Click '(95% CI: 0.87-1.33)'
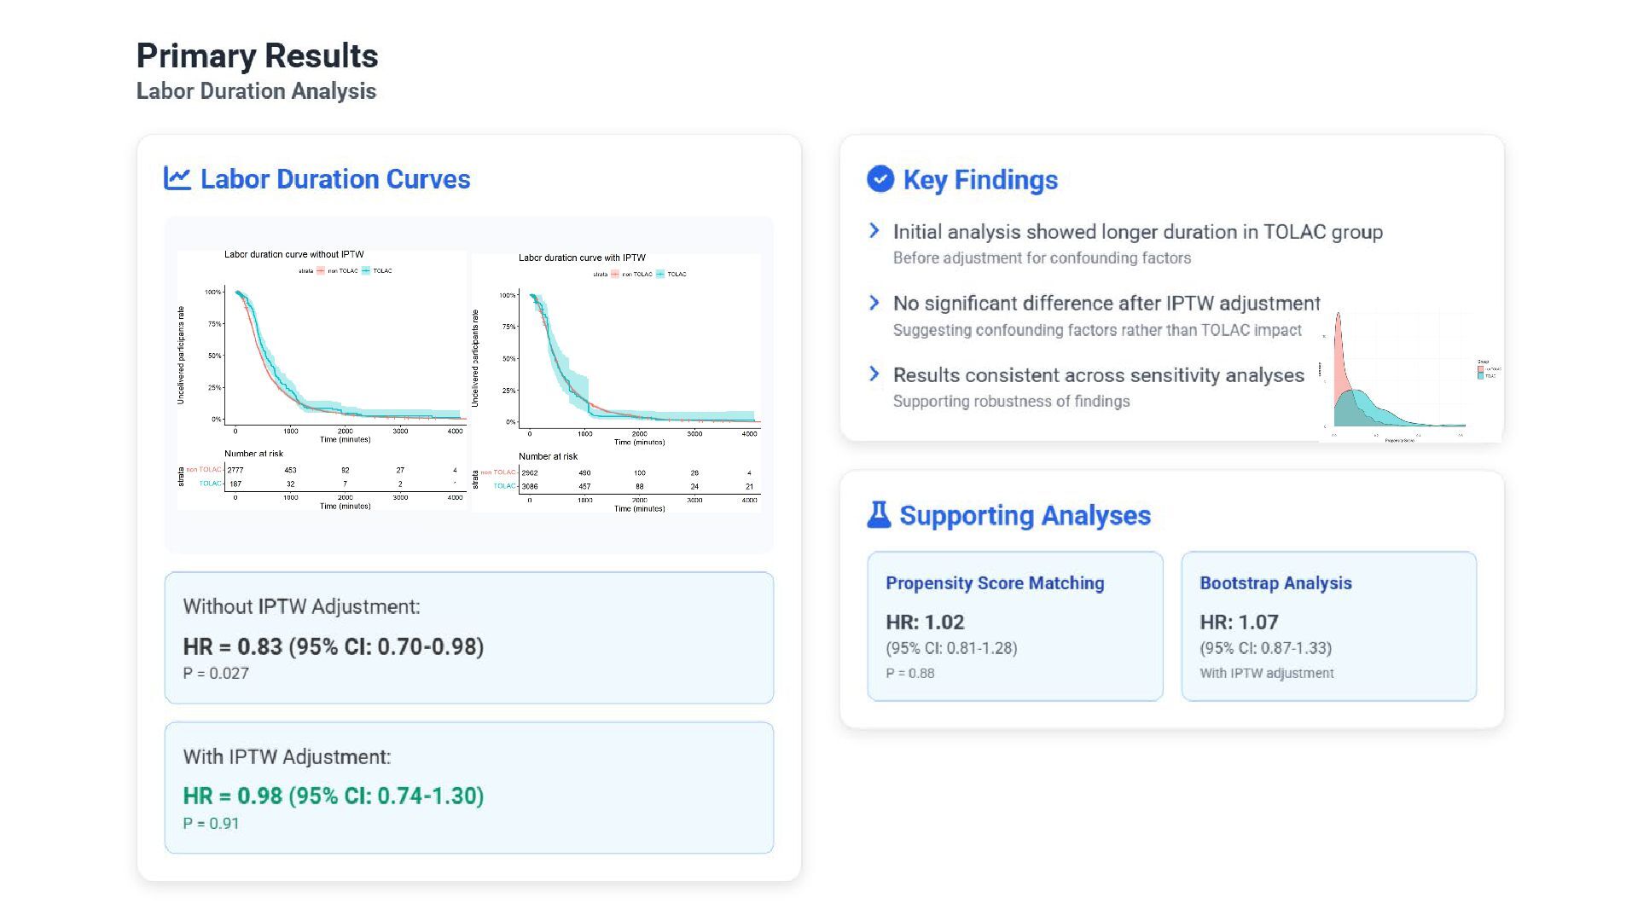 pos(1265,648)
